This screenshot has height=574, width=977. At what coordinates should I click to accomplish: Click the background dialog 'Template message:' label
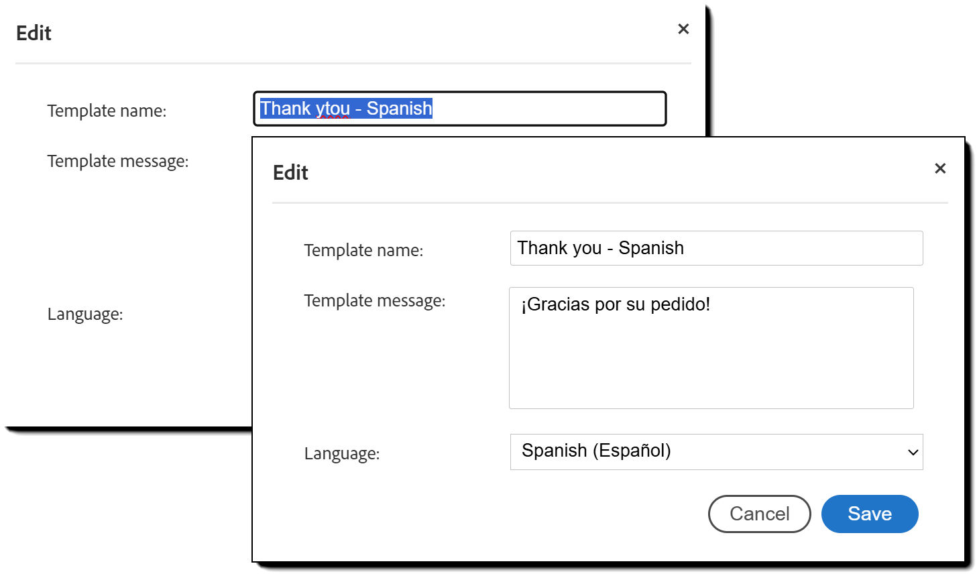point(118,161)
